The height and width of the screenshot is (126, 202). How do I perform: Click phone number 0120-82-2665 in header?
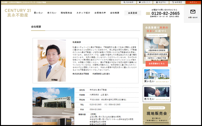click(165, 13)
